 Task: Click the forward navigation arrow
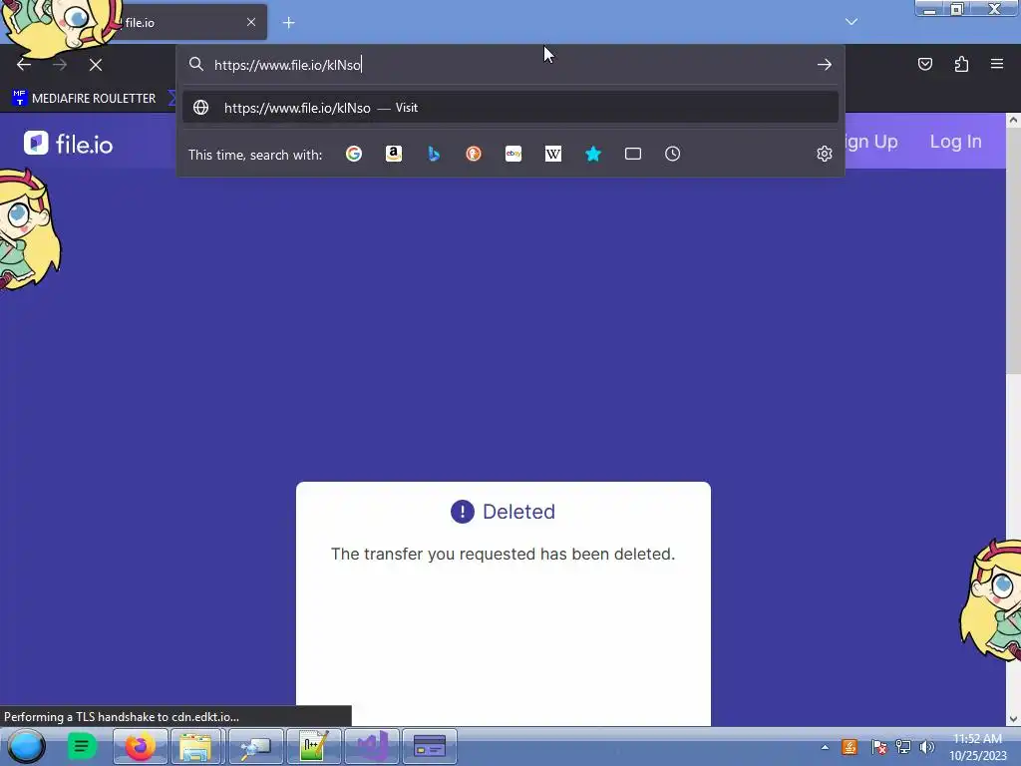click(60, 65)
